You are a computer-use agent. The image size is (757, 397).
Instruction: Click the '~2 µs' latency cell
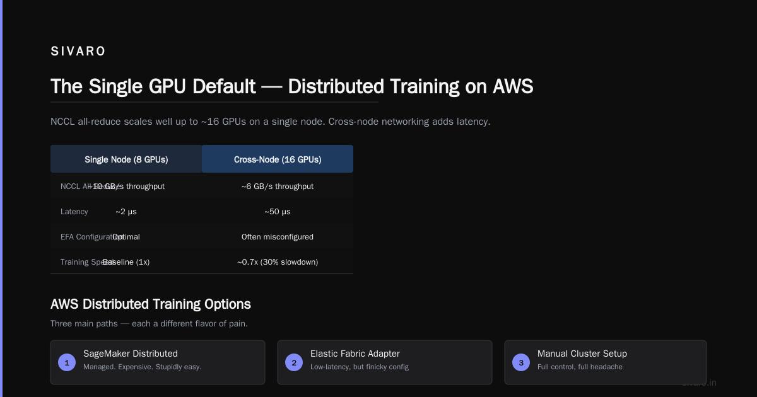click(126, 212)
